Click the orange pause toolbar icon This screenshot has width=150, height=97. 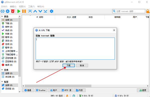point(24,11)
